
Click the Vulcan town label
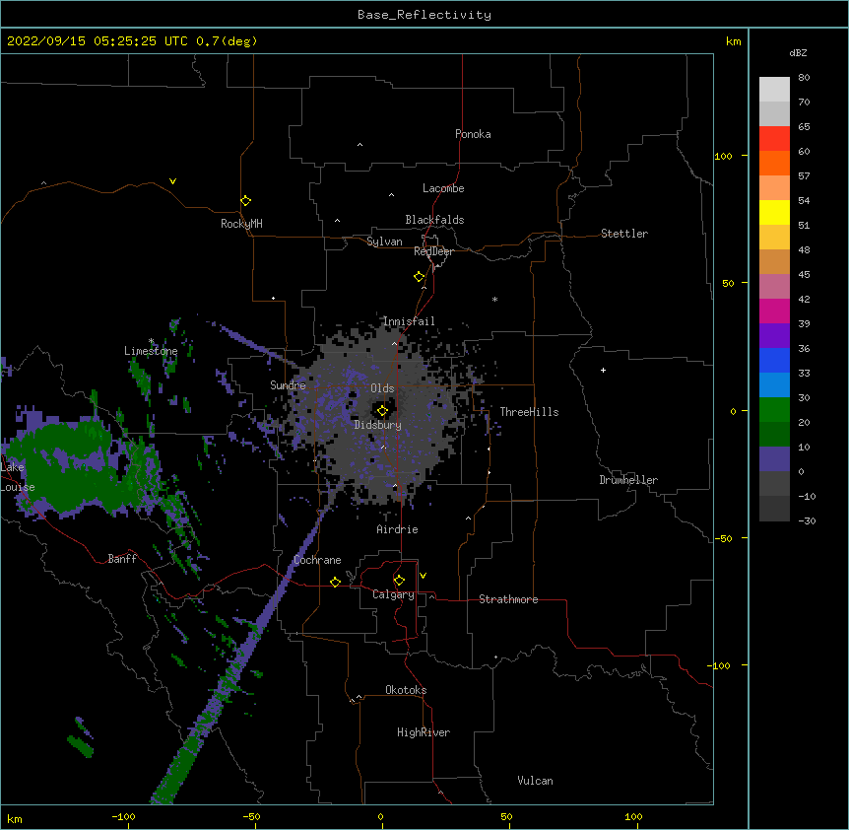535,781
